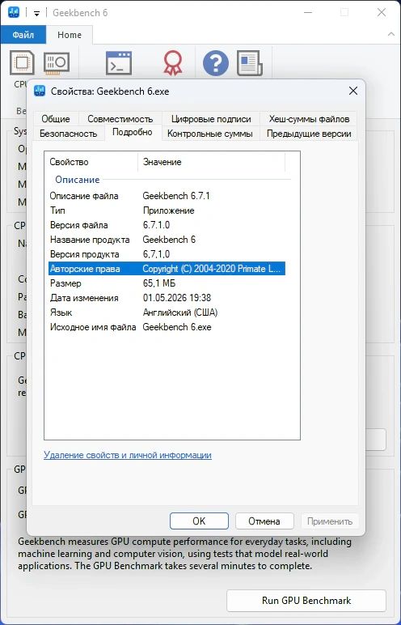Viewport: 401px width, 625px height.
Task: Click the CPU benchmark chip icon in ribbon
Action: pos(22,62)
